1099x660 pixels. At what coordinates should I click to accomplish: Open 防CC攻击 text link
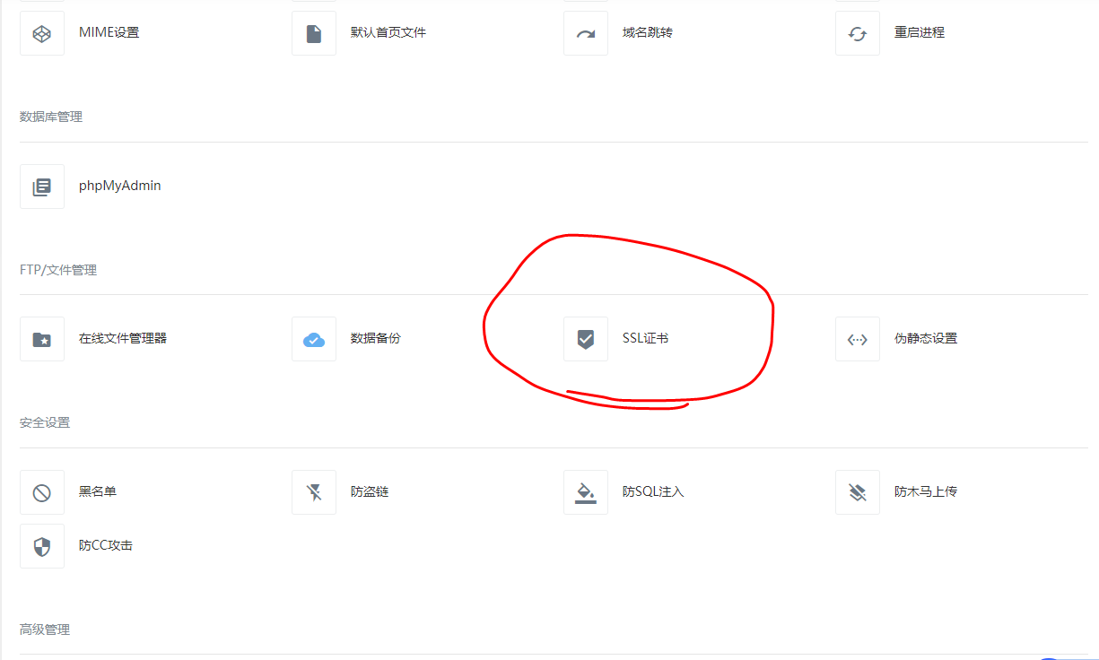coord(106,544)
